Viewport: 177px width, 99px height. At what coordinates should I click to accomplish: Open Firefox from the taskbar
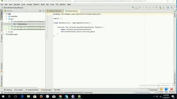coord(41,97)
